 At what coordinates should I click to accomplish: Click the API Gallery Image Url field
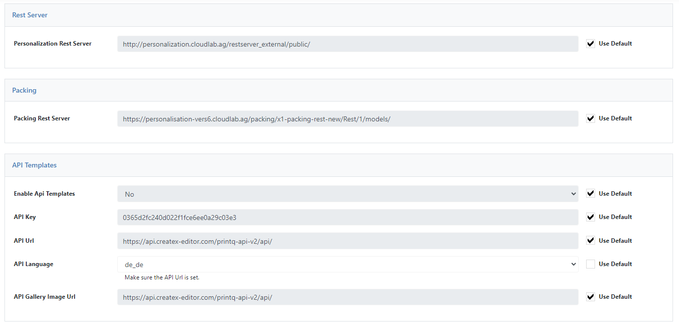pyautogui.click(x=348, y=297)
